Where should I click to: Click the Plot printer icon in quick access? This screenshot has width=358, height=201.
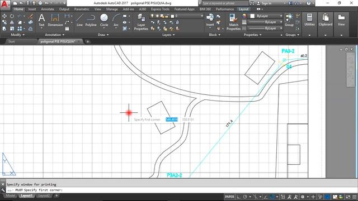click(x=40, y=3)
